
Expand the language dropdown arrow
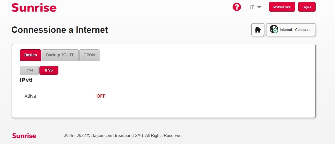click(x=259, y=7)
